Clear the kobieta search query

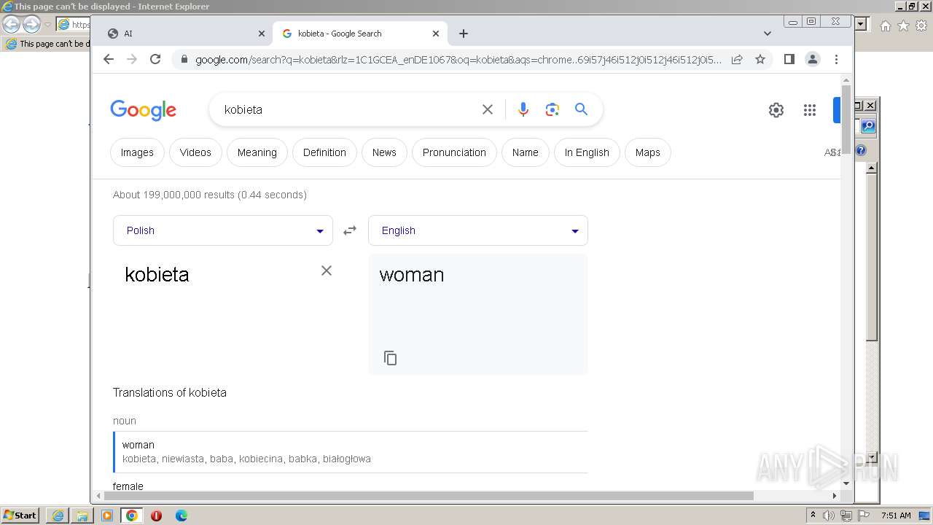point(488,109)
